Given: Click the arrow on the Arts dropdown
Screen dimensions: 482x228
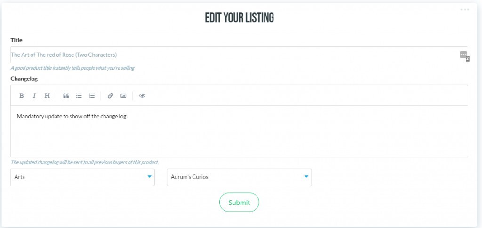Looking at the screenshot, I should [150, 177].
